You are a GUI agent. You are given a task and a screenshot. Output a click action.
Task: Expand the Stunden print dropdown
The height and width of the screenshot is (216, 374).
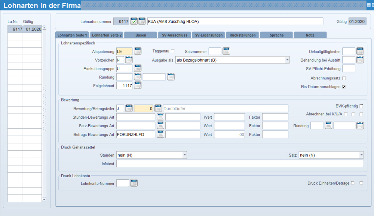(184, 155)
